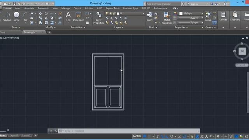Expand the Block panel
Image resolution: width=249 pixels, height=140 pixels.
pos(153,27)
